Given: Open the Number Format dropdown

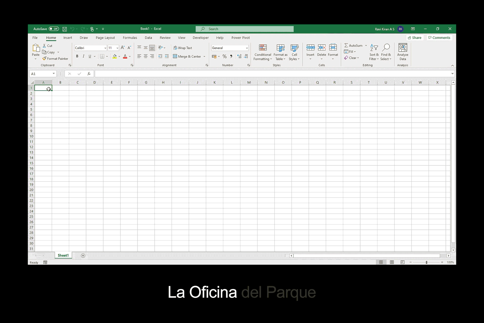Looking at the screenshot, I should [x=247, y=48].
